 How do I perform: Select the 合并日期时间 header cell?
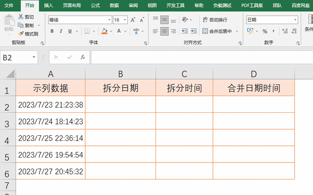tap(254, 88)
